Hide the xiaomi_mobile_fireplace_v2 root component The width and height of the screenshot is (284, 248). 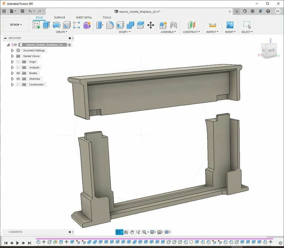coord(15,45)
